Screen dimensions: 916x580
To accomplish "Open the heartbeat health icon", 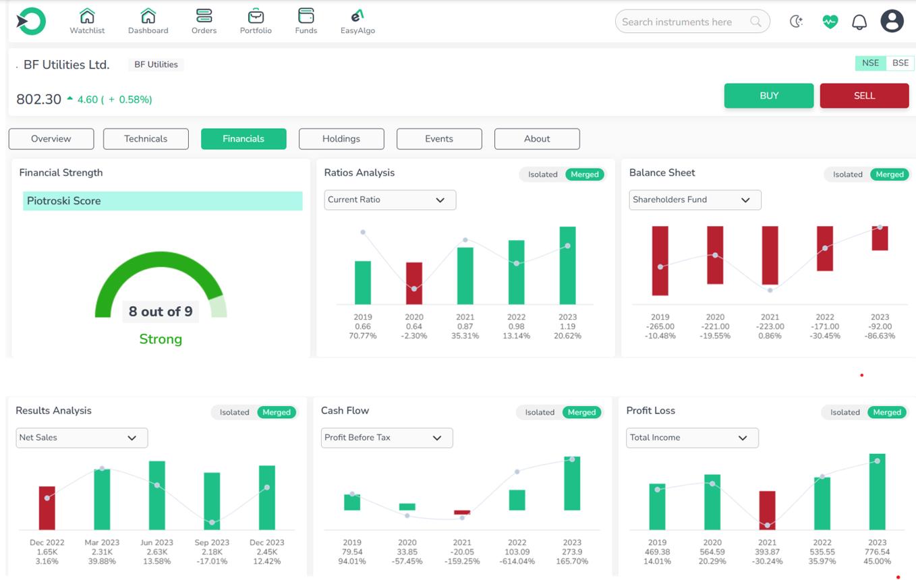I will (830, 22).
